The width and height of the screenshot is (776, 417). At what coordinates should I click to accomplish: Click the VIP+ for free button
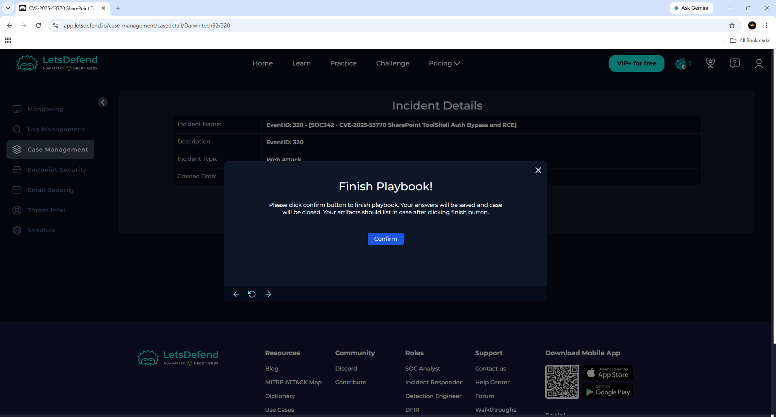pos(637,63)
